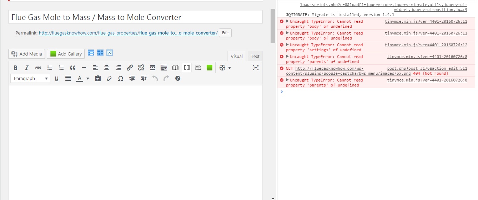Insert a blockquote

tap(72, 68)
